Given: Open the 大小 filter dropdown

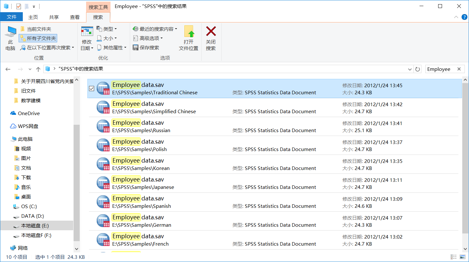Looking at the screenshot, I should pos(107,38).
